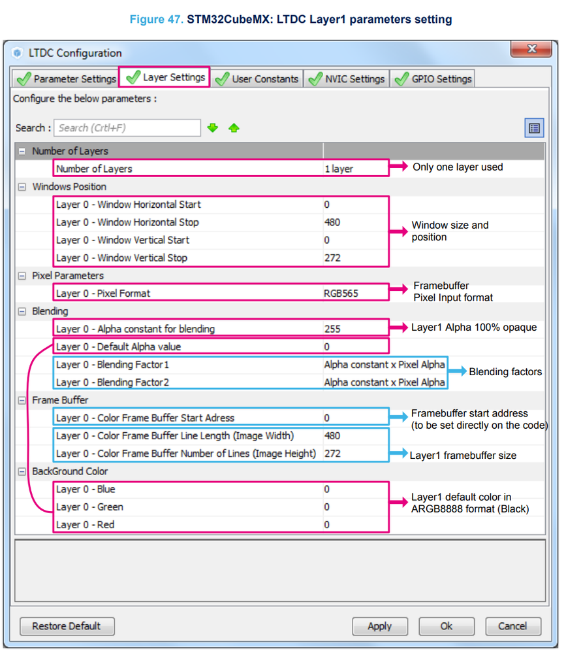Select 'Layer 0 - Blue' label
The image size is (566, 653).
click(86, 489)
